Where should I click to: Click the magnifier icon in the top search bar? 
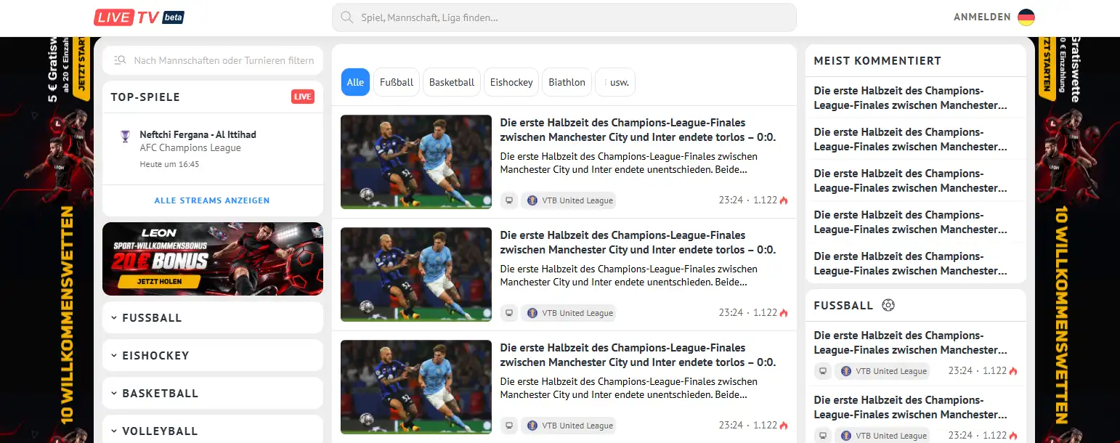(346, 17)
